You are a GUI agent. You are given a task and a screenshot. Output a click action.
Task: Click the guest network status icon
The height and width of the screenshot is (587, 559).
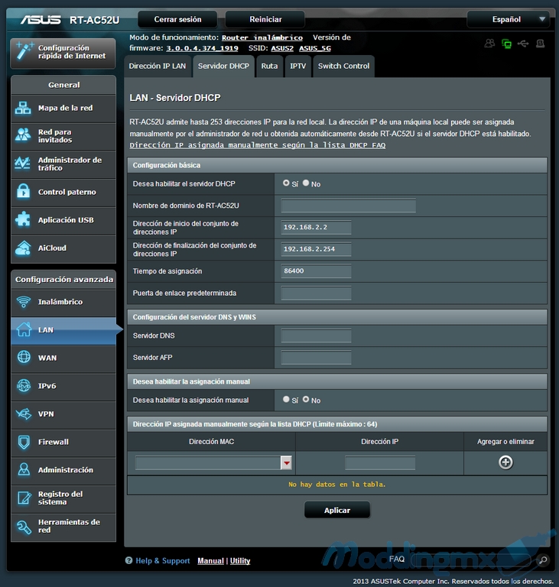pyautogui.click(x=489, y=44)
